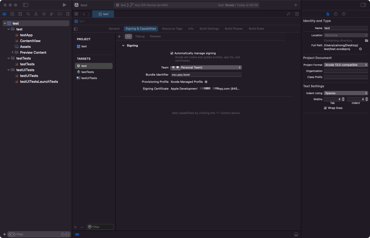Open the Project navigator folder icon

click(4, 14)
